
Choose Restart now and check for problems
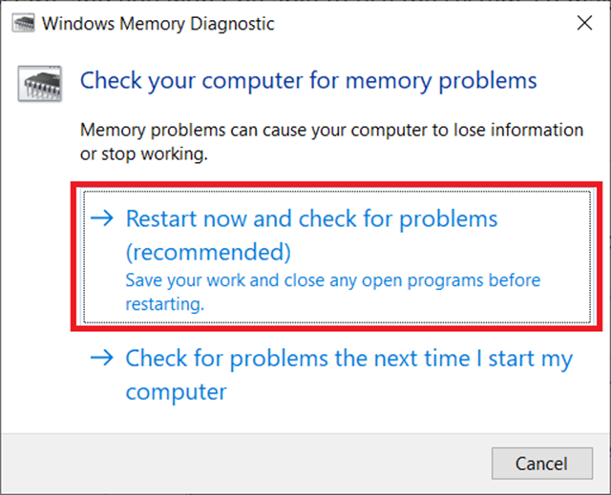(x=311, y=219)
